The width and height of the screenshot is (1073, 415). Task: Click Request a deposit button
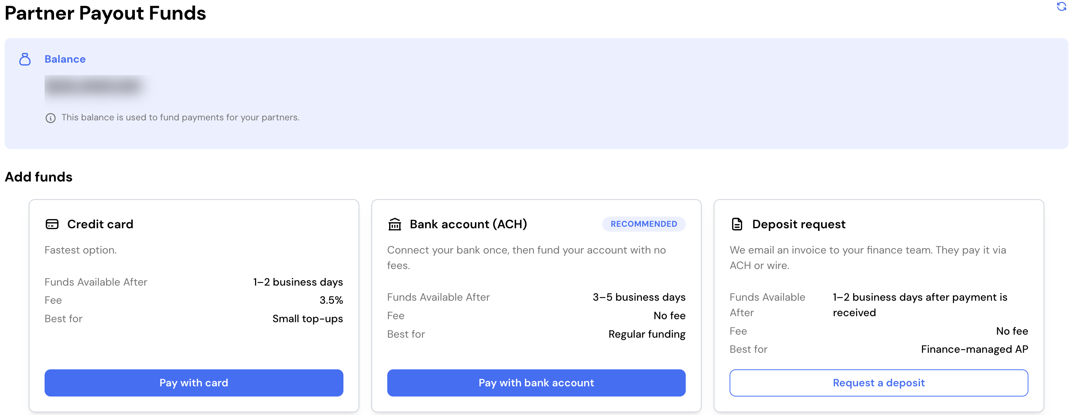(x=878, y=383)
